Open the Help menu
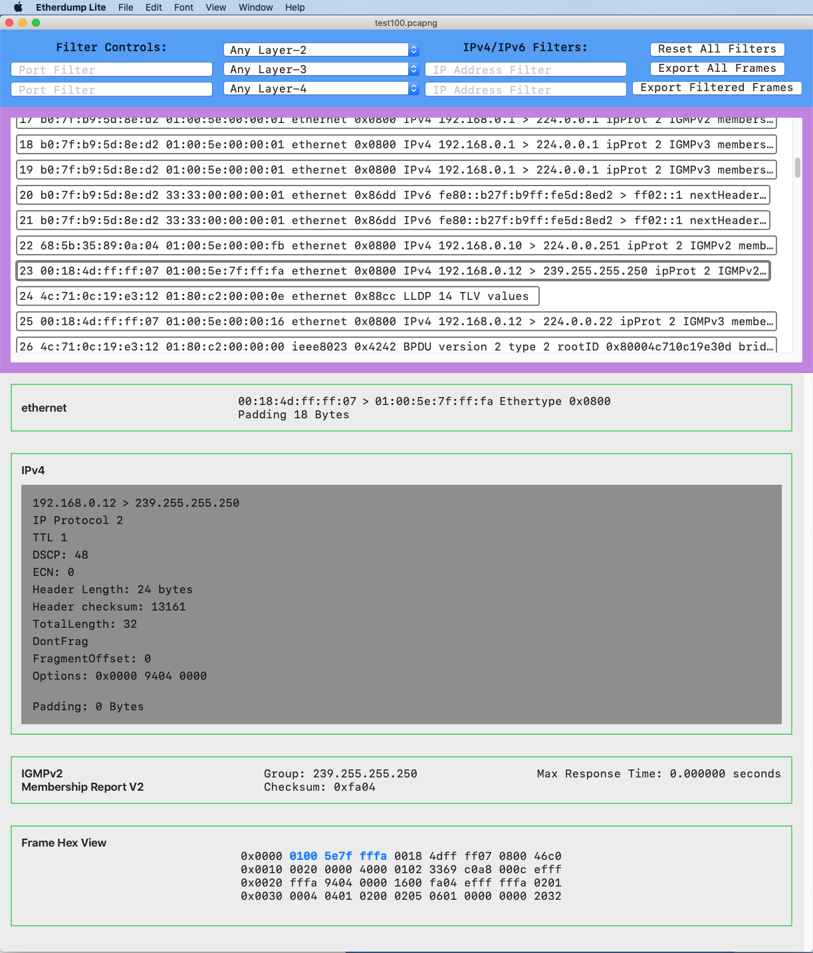This screenshot has height=953, width=813. (295, 7)
